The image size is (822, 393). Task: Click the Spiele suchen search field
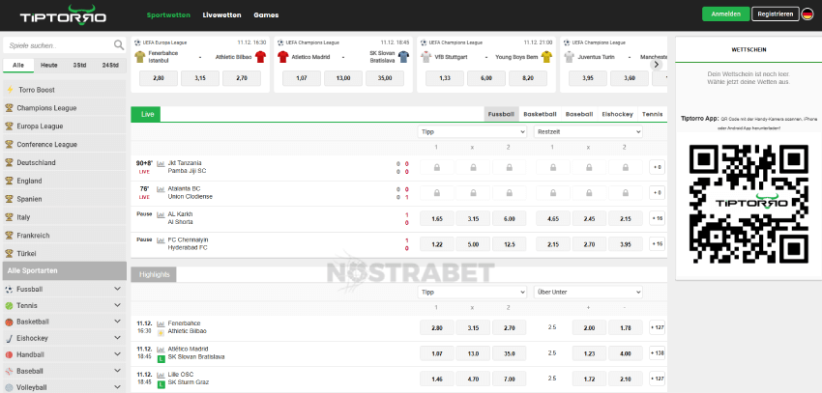coord(59,45)
